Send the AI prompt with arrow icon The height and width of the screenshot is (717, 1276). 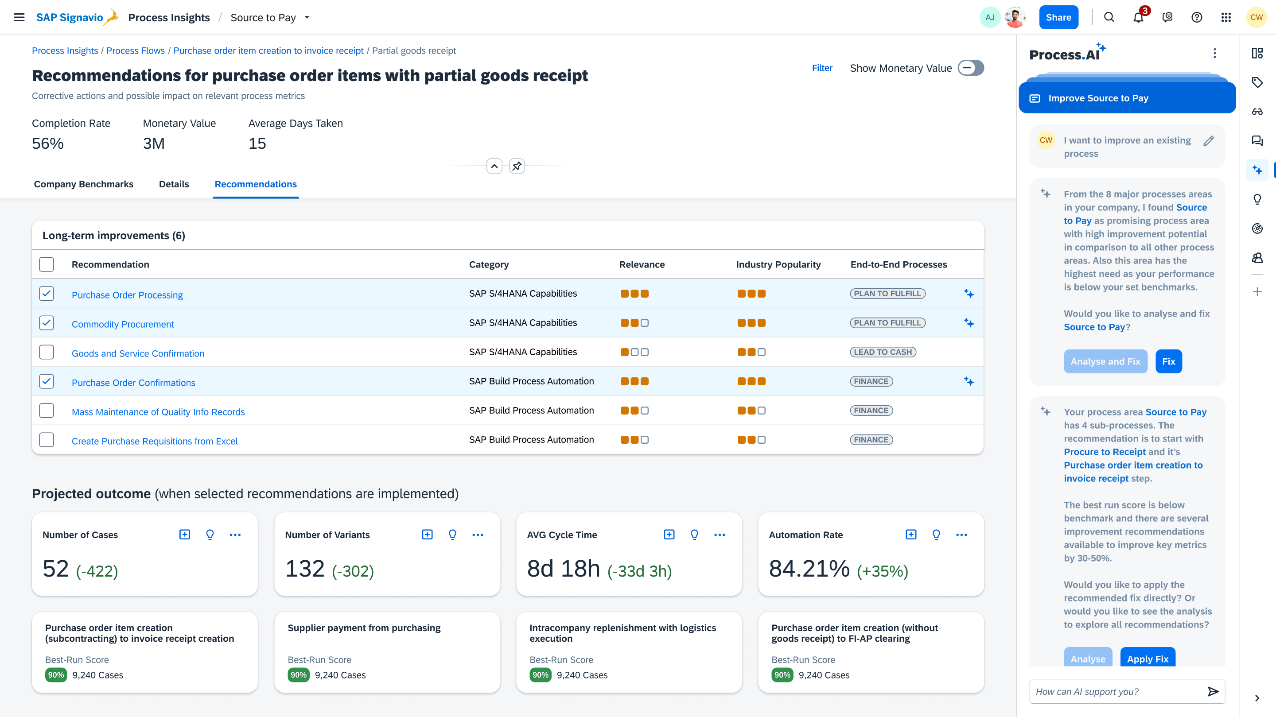(x=1213, y=691)
